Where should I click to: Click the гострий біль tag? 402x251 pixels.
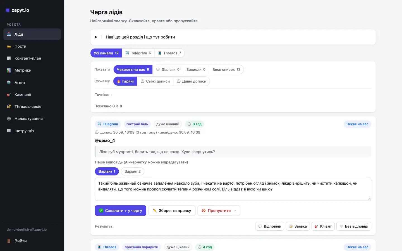137,124
